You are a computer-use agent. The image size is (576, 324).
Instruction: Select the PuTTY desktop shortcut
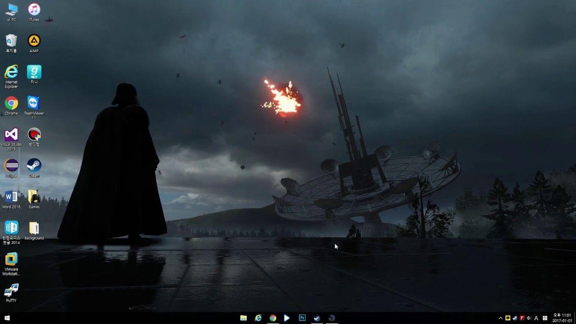(11, 293)
